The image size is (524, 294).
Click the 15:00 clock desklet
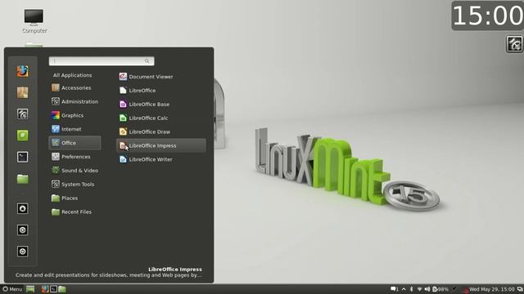(x=488, y=16)
